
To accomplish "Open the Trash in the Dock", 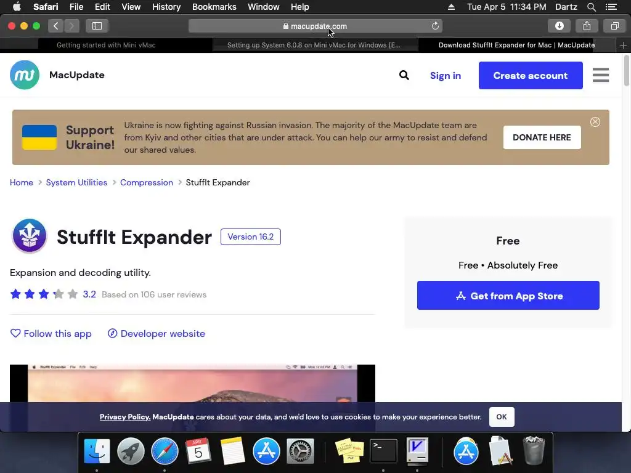I will pyautogui.click(x=534, y=451).
